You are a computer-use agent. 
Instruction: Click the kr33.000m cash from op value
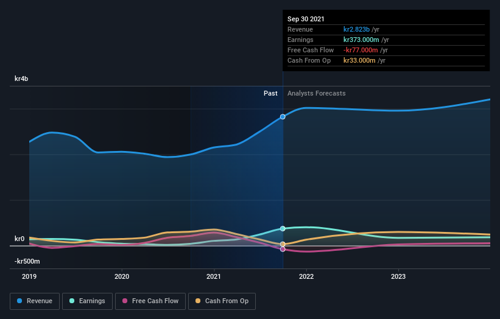pos(359,60)
